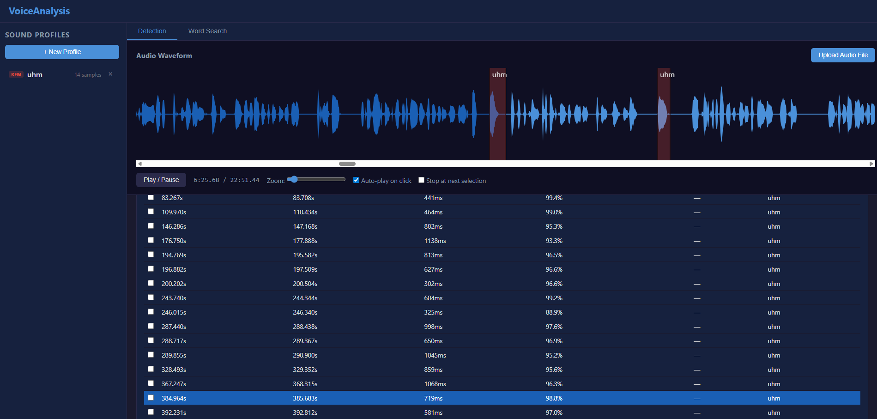Click the 97.6% confidence cell

(x=554, y=327)
